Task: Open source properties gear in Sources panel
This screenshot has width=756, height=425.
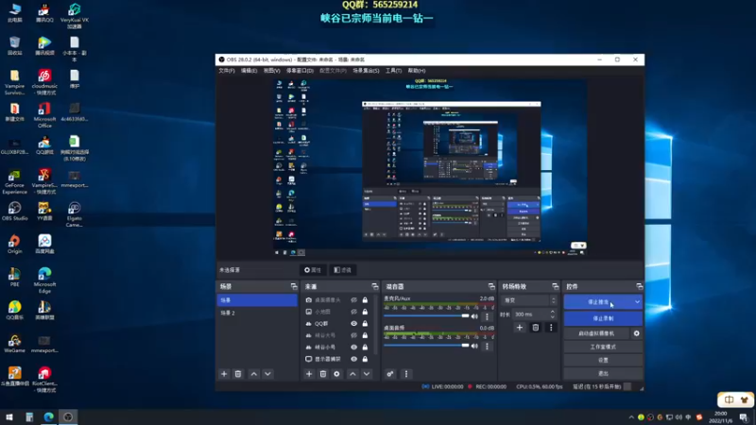Action: click(x=336, y=374)
